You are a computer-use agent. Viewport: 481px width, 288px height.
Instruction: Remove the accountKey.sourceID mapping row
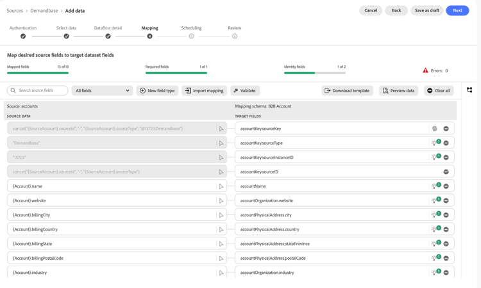click(x=446, y=172)
